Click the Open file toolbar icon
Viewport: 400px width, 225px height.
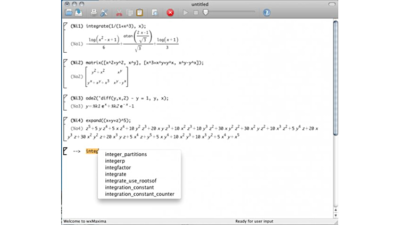point(68,12)
